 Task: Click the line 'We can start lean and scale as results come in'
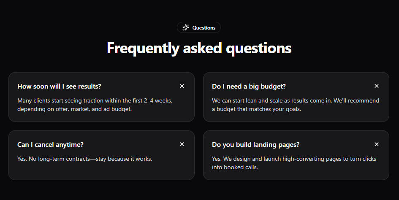tap(296, 100)
